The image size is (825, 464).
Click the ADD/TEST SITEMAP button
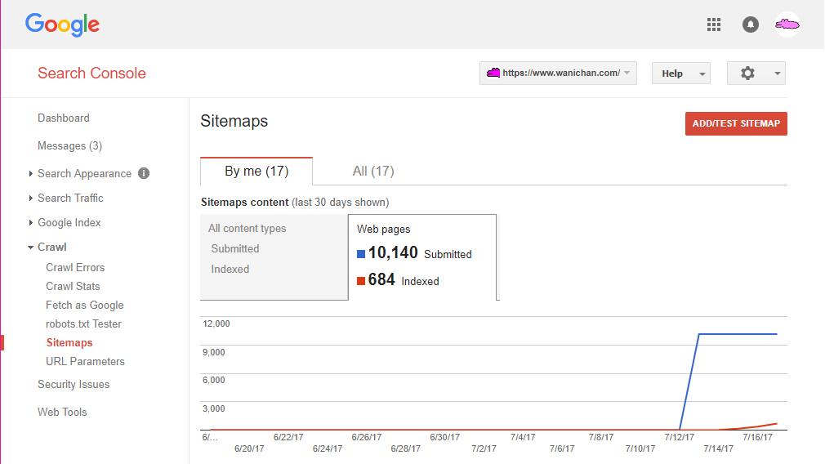coord(736,123)
